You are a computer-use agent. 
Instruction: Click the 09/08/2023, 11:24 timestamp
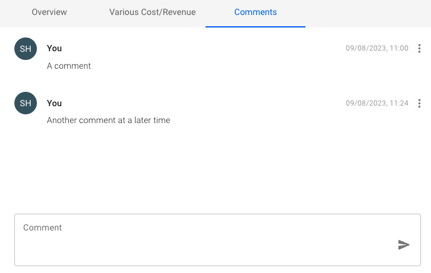[377, 103]
